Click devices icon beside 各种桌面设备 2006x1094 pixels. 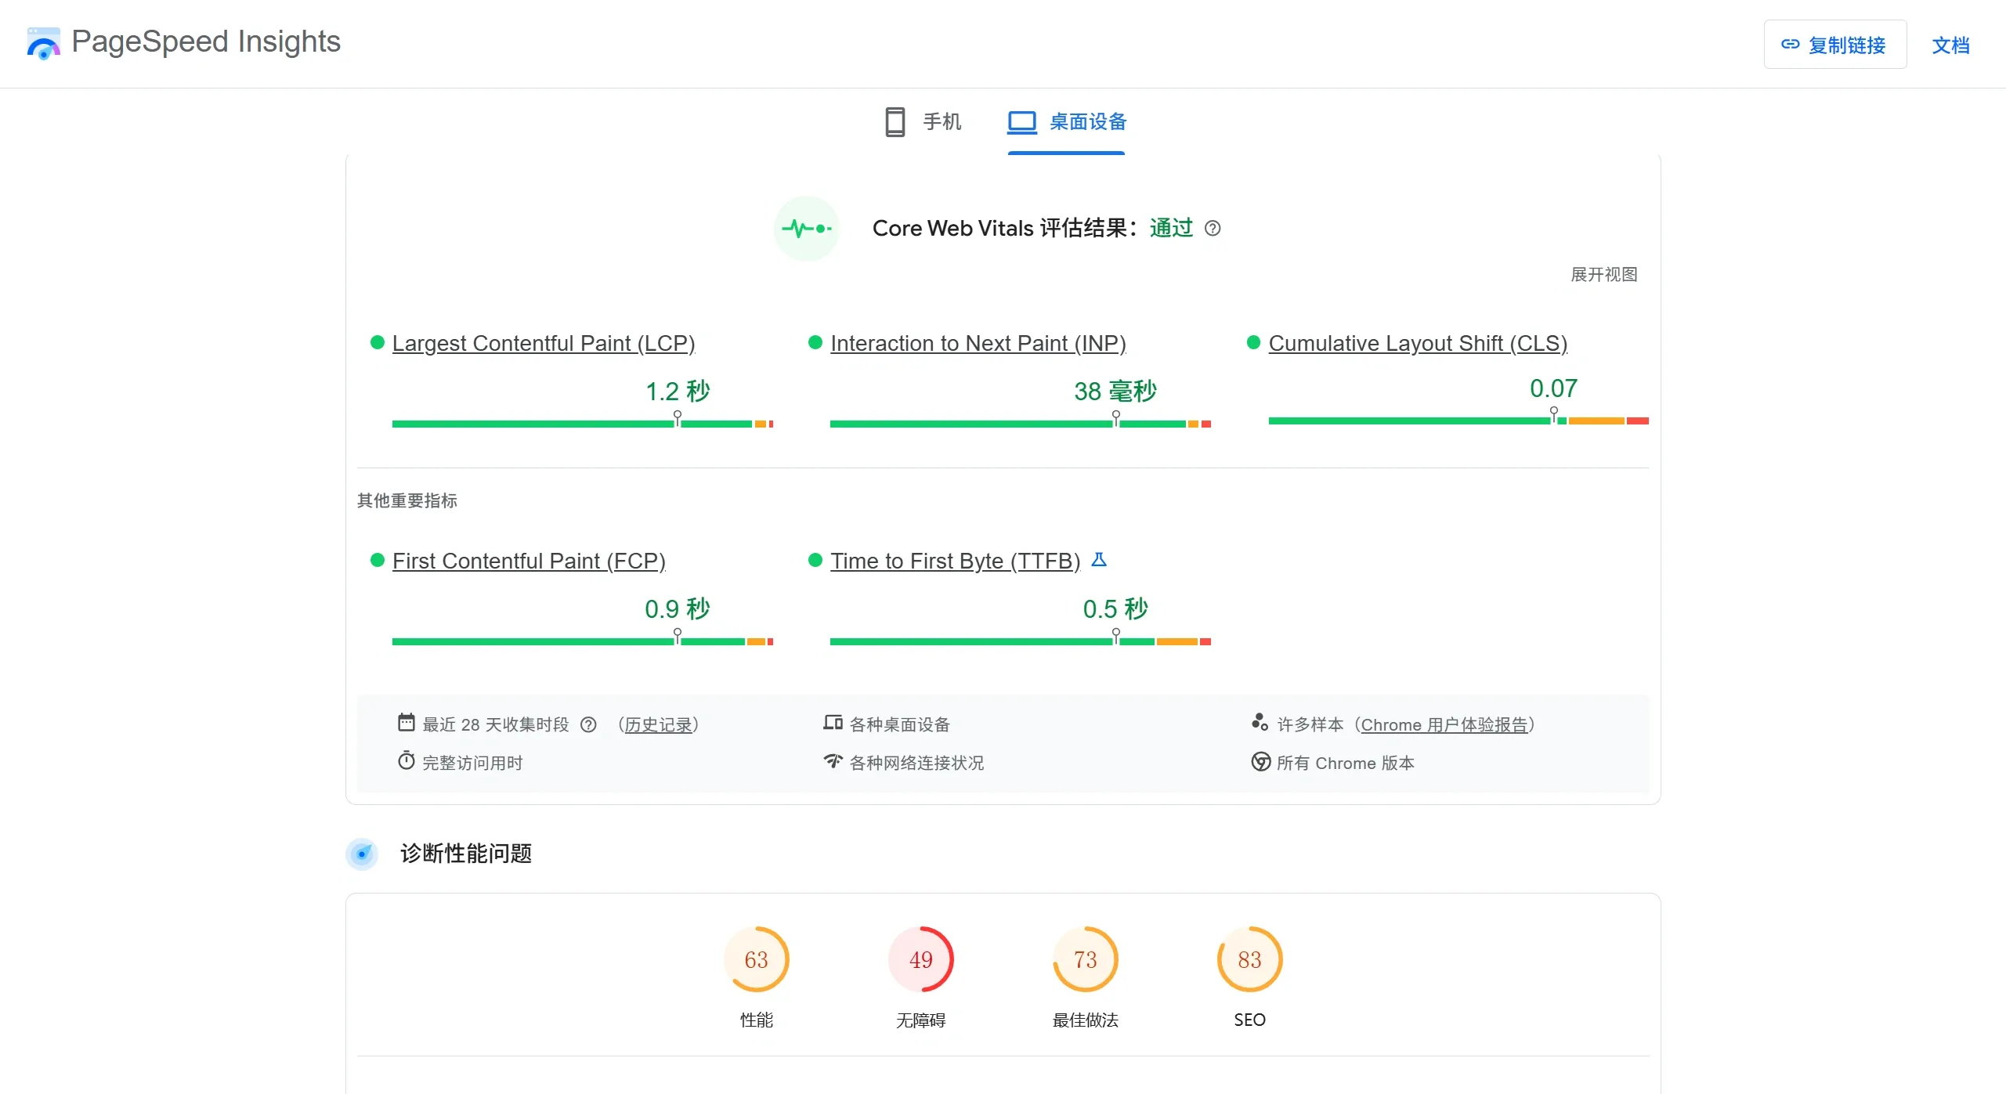coord(833,722)
